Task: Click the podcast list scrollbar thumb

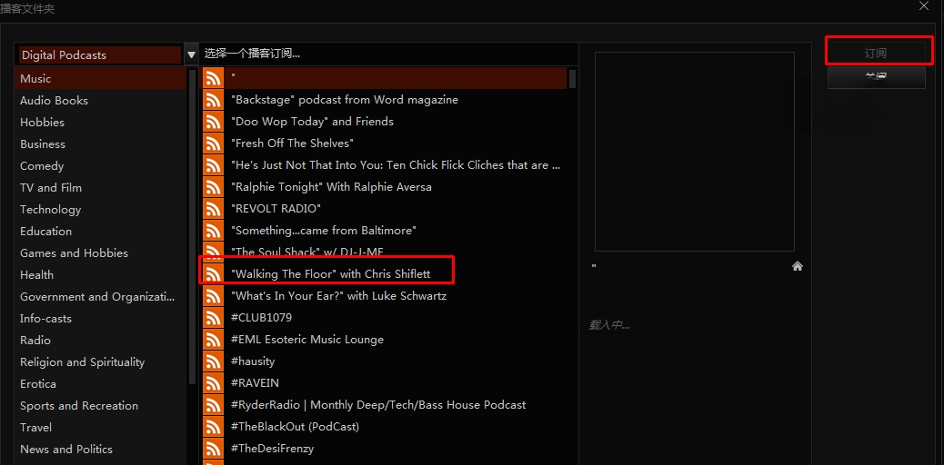Action: point(573,79)
